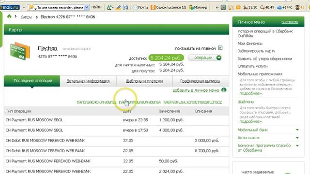Screen dimensions: 310x174
Task: Click Тип операции column header
Action: [18, 111]
